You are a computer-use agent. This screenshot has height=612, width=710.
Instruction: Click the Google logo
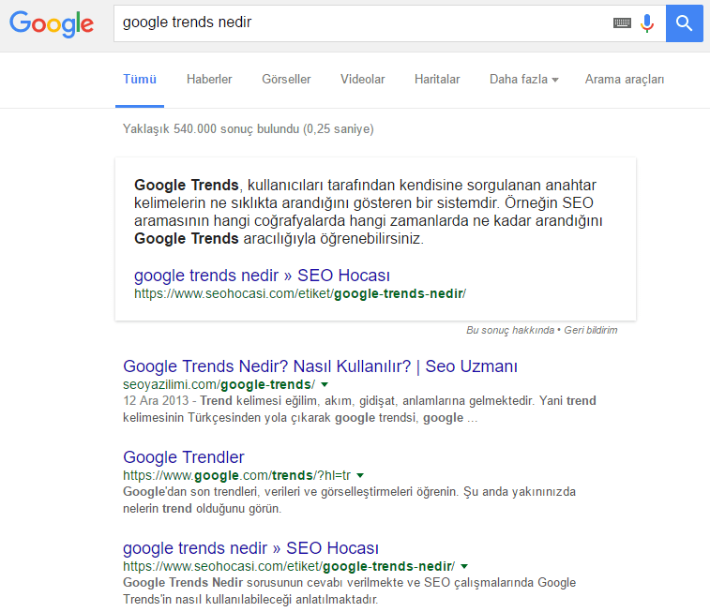point(52,22)
